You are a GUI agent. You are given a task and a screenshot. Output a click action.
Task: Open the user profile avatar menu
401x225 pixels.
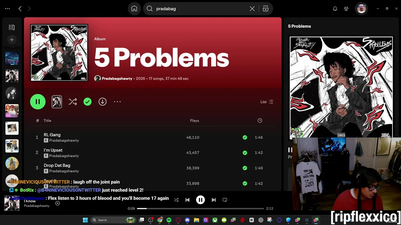coord(362,9)
